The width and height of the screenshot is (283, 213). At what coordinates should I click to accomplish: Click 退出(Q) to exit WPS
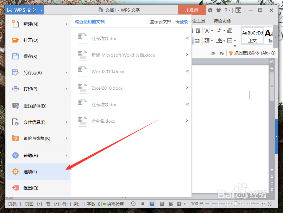tap(38, 188)
